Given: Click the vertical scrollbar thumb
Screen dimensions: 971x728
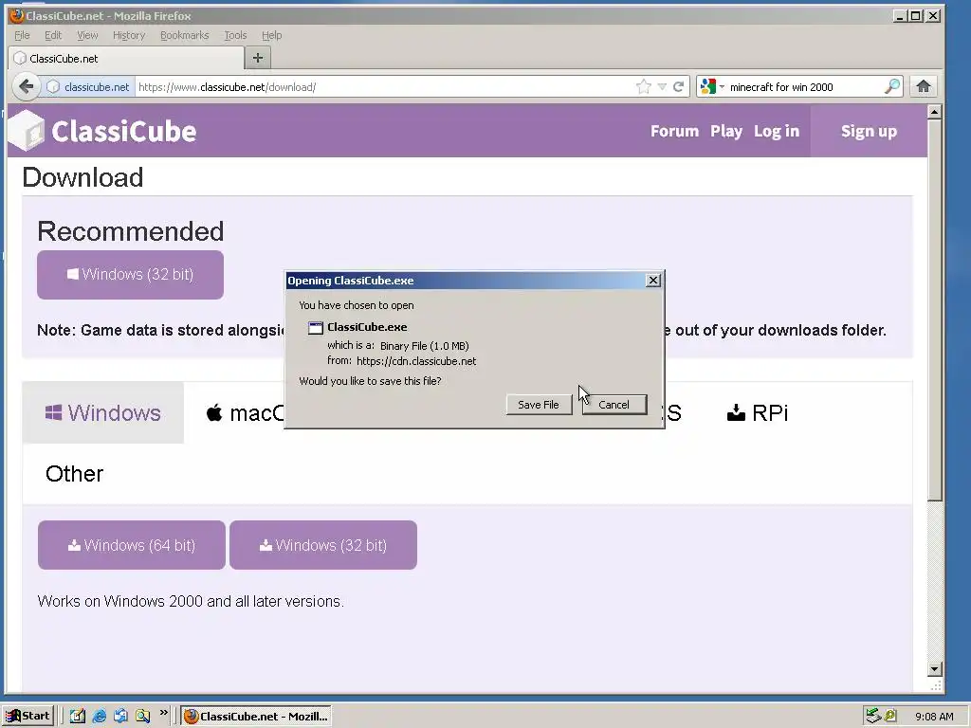Looking at the screenshot, I should [934, 310].
